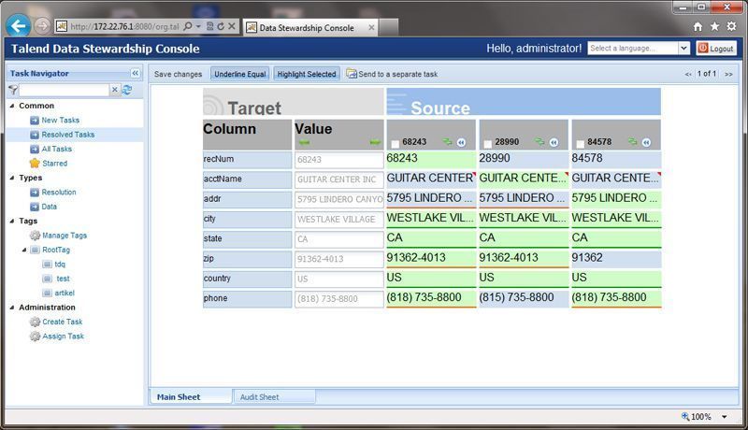
Task: Open the zoom level 100% dropdown arrow
Action: click(724, 417)
